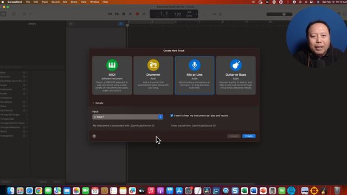Open the Music app from the Dock
The height and width of the screenshot is (195, 347).
(151, 190)
